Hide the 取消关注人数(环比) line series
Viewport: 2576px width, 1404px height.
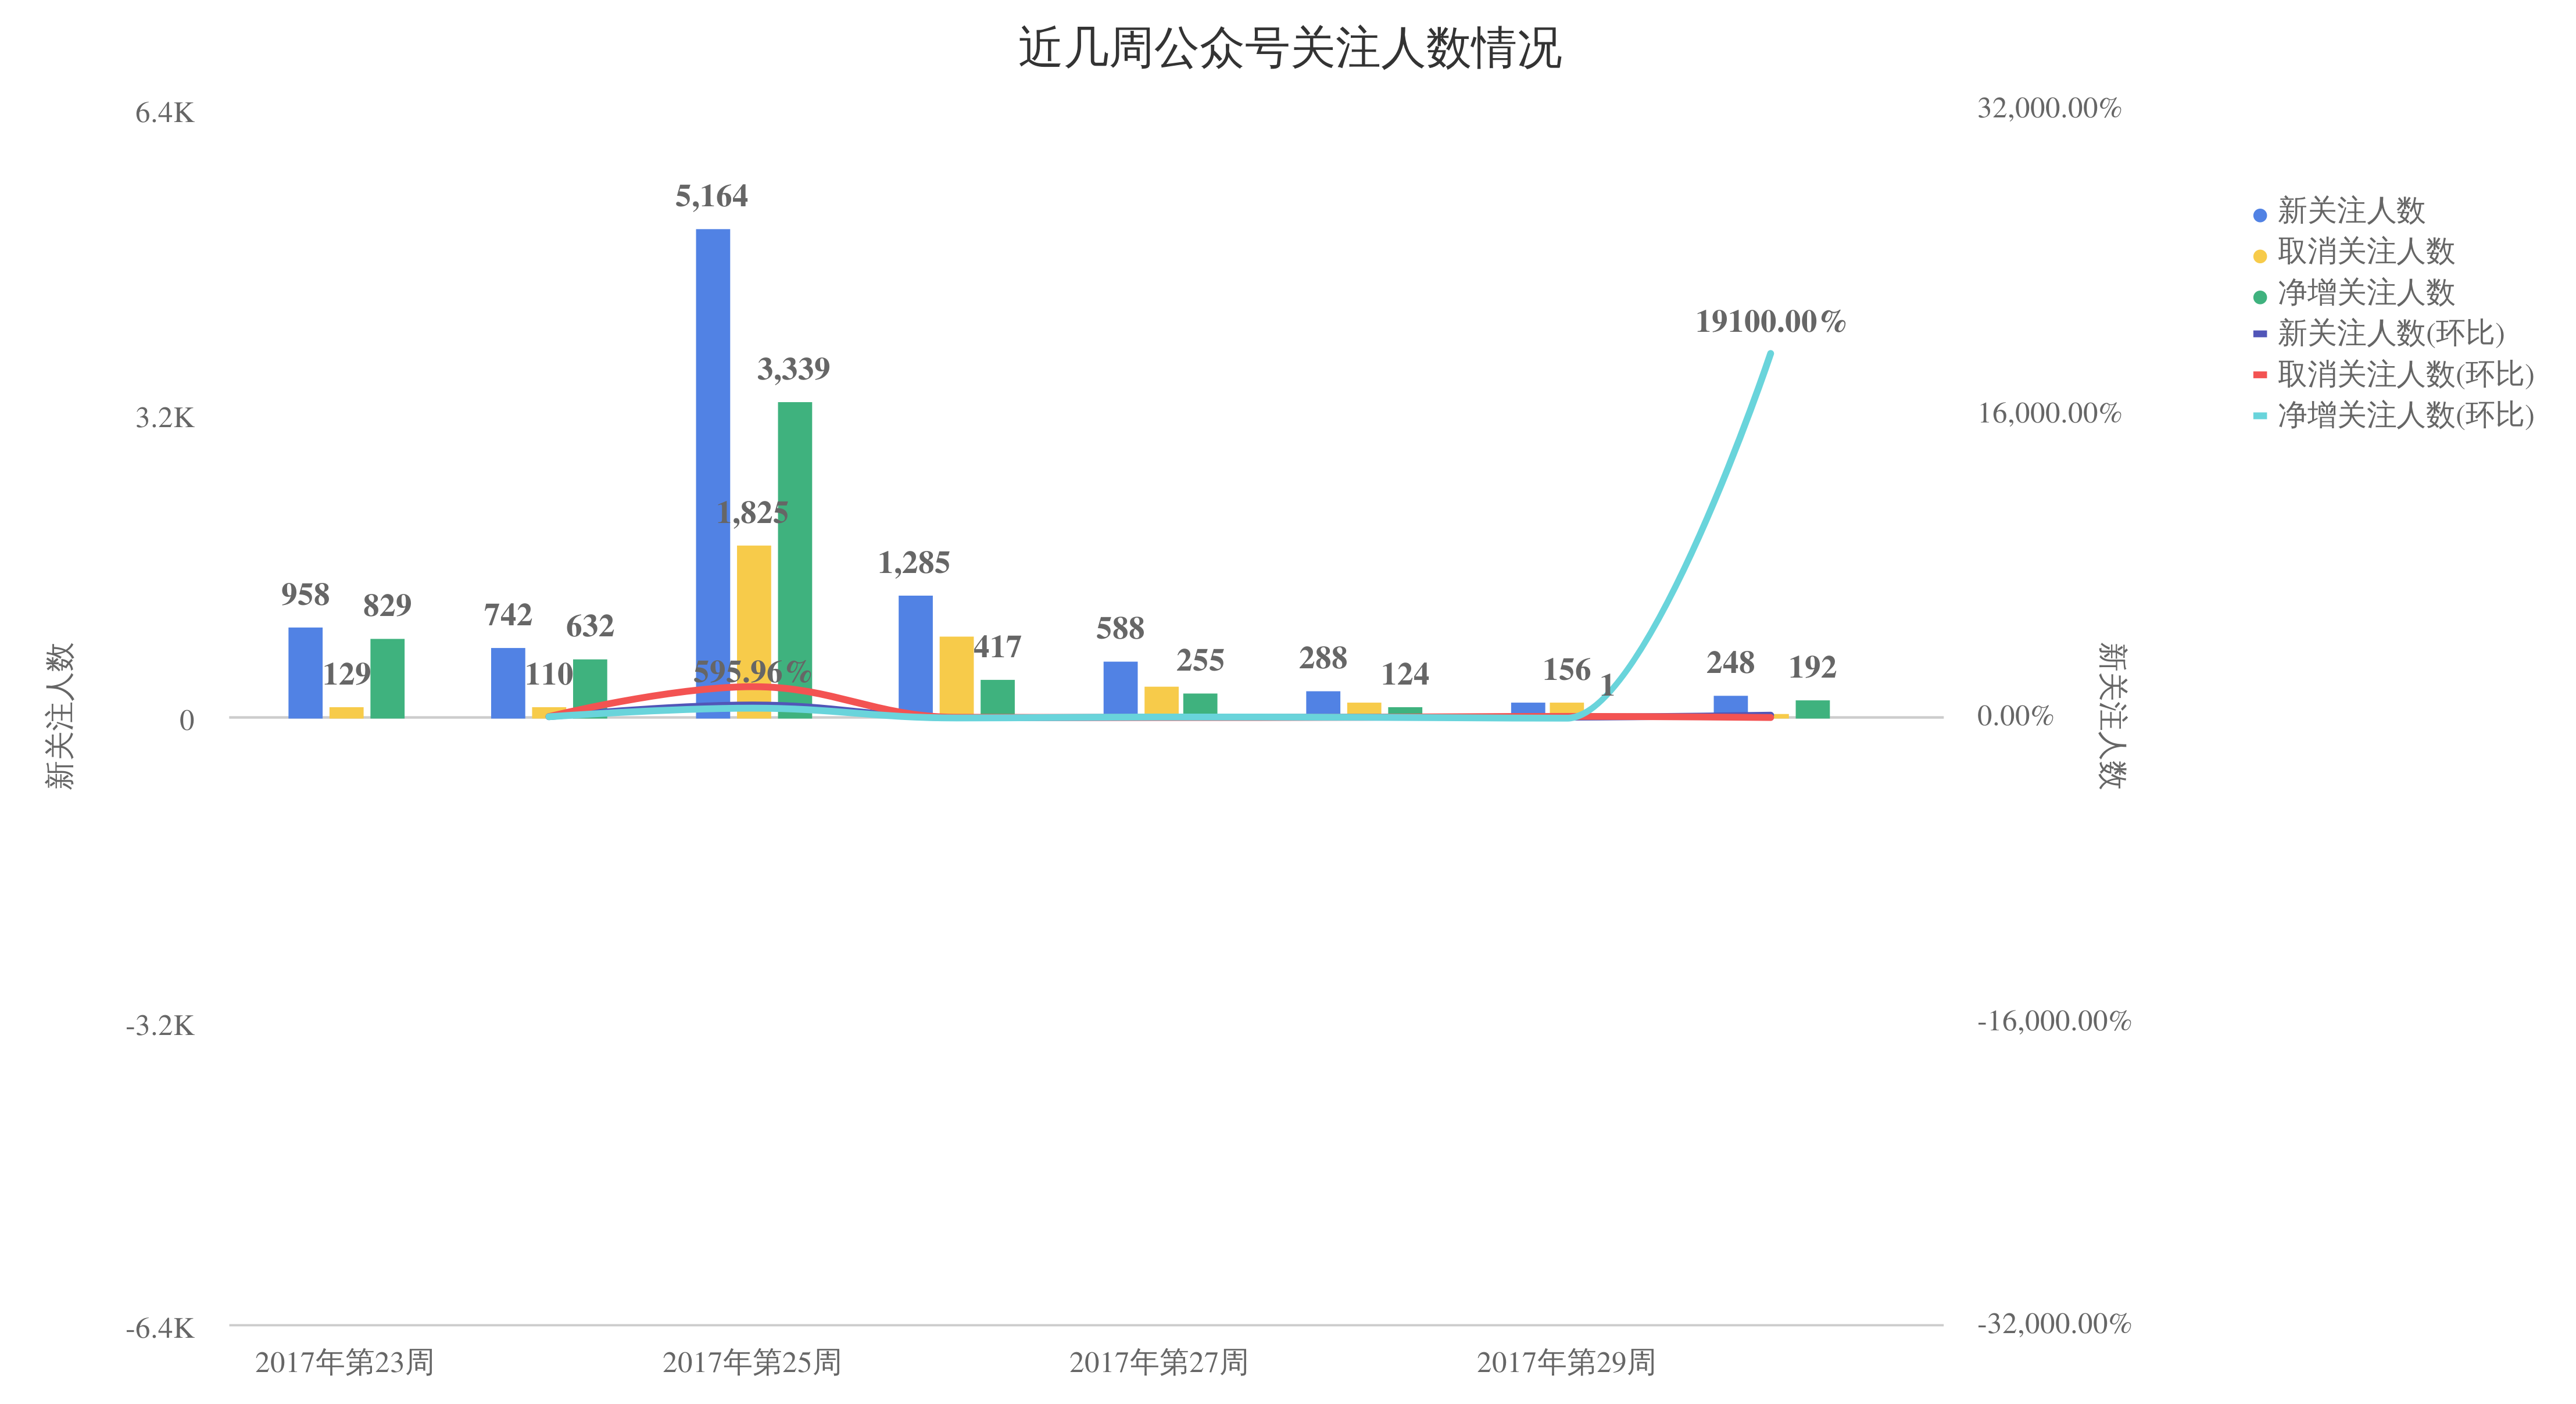coord(2404,375)
